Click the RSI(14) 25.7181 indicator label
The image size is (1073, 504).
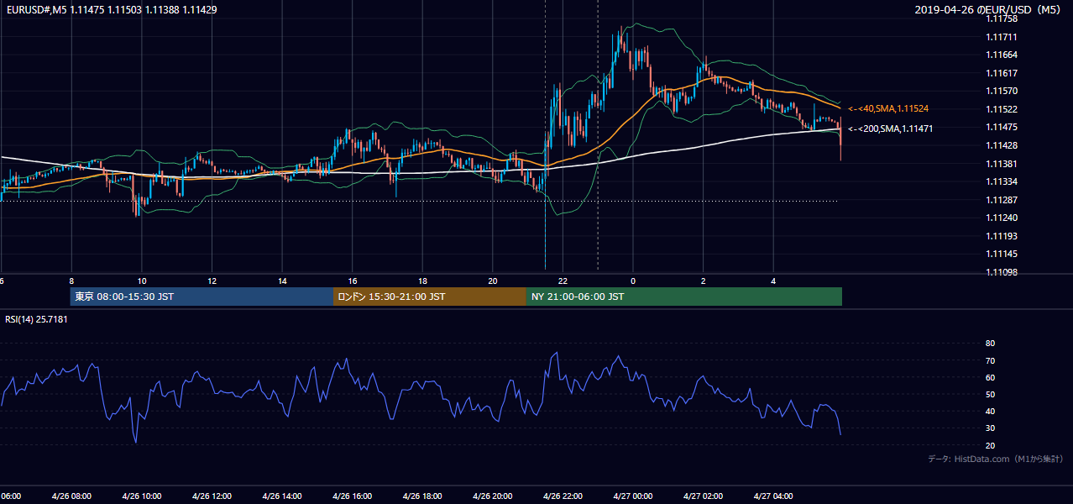pyautogui.click(x=37, y=319)
